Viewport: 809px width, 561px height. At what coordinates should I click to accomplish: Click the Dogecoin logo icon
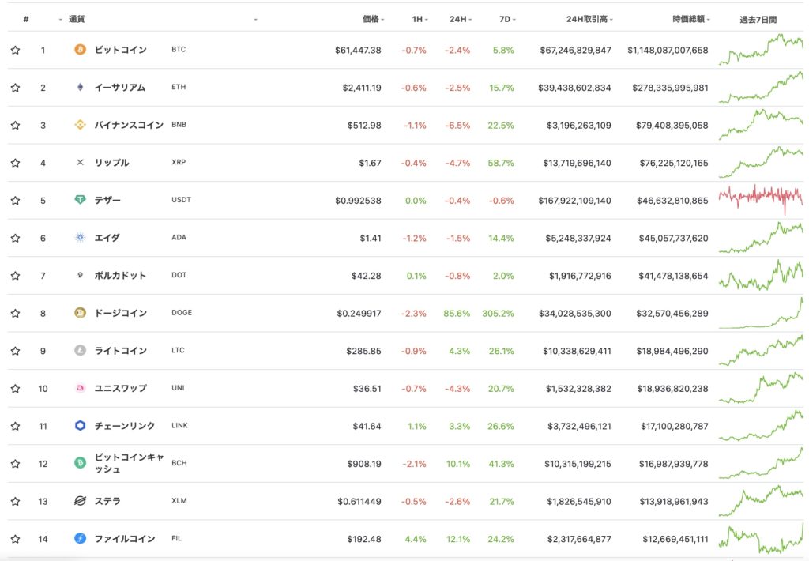(x=80, y=313)
